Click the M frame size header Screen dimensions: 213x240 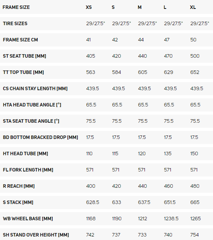[x=139, y=7]
